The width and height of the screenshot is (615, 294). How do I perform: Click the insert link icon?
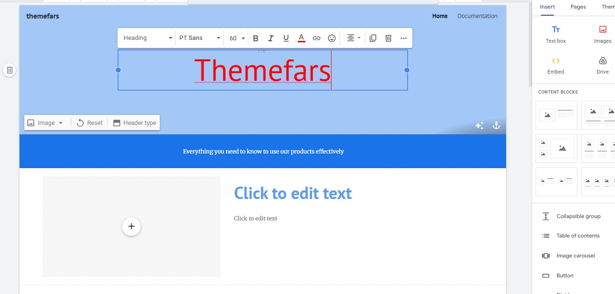pos(316,38)
